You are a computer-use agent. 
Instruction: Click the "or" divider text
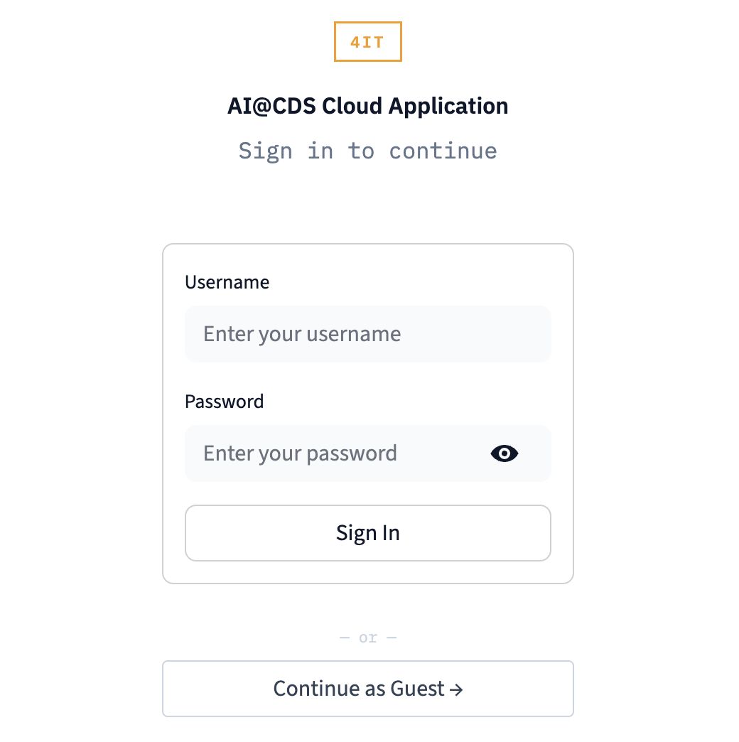[367, 638]
